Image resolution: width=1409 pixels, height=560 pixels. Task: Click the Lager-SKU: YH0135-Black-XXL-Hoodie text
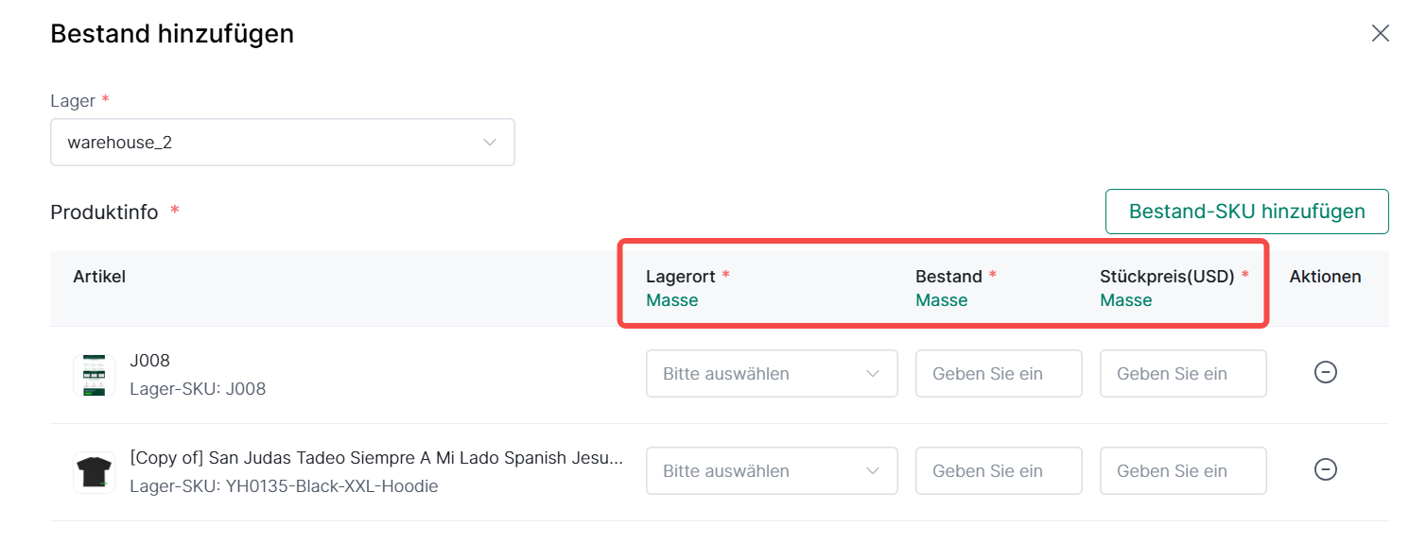click(x=284, y=486)
